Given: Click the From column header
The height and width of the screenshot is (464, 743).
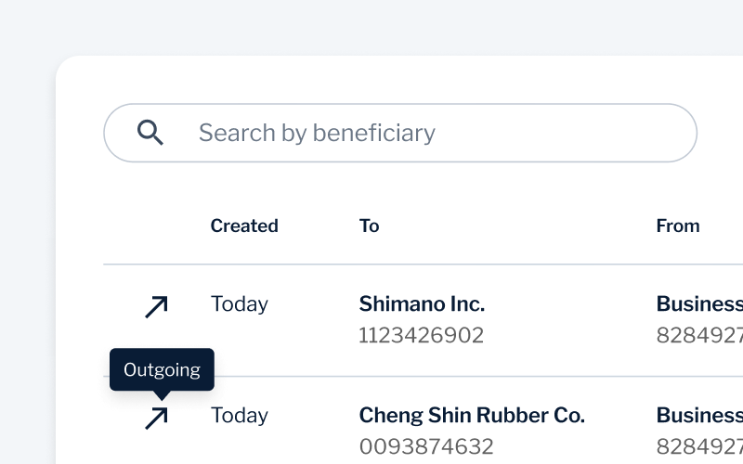Looking at the screenshot, I should click(x=678, y=226).
